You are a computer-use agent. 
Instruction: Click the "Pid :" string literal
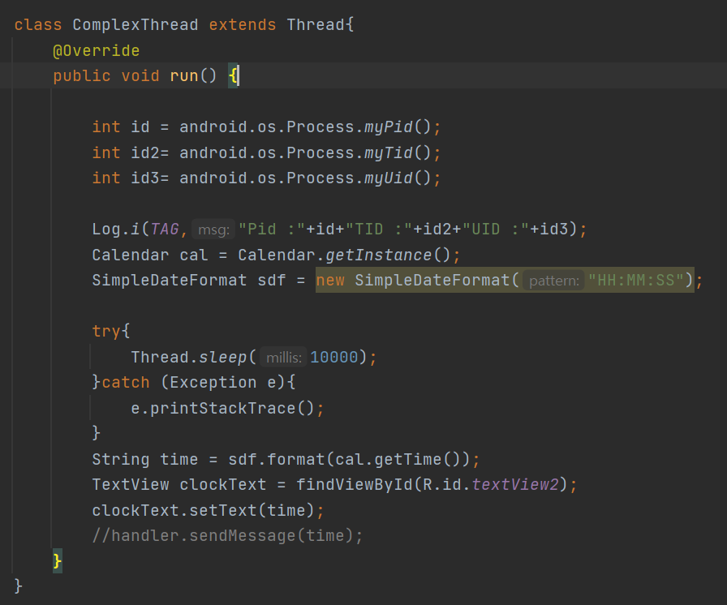272,229
